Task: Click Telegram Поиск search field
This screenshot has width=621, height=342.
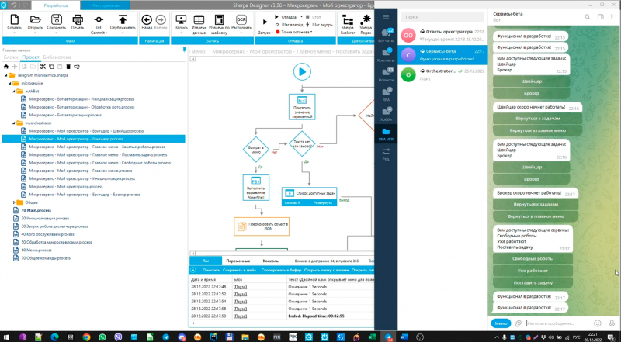Action: (x=442, y=17)
